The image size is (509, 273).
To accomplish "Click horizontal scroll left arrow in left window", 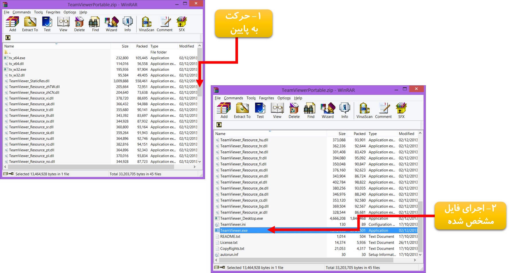I will click(x=5, y=167).
